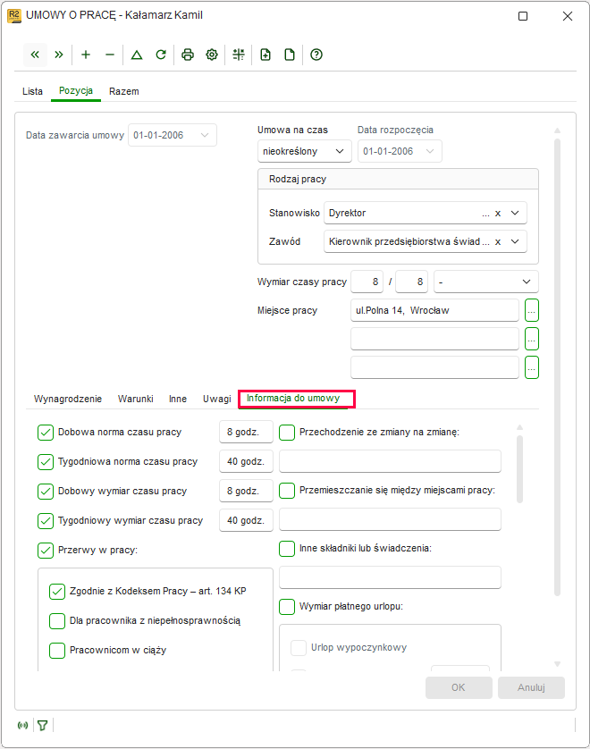The height and width of the screenshot is (749, 590).
Task: Click the blank document icon
Action: (x=290, y=55)
